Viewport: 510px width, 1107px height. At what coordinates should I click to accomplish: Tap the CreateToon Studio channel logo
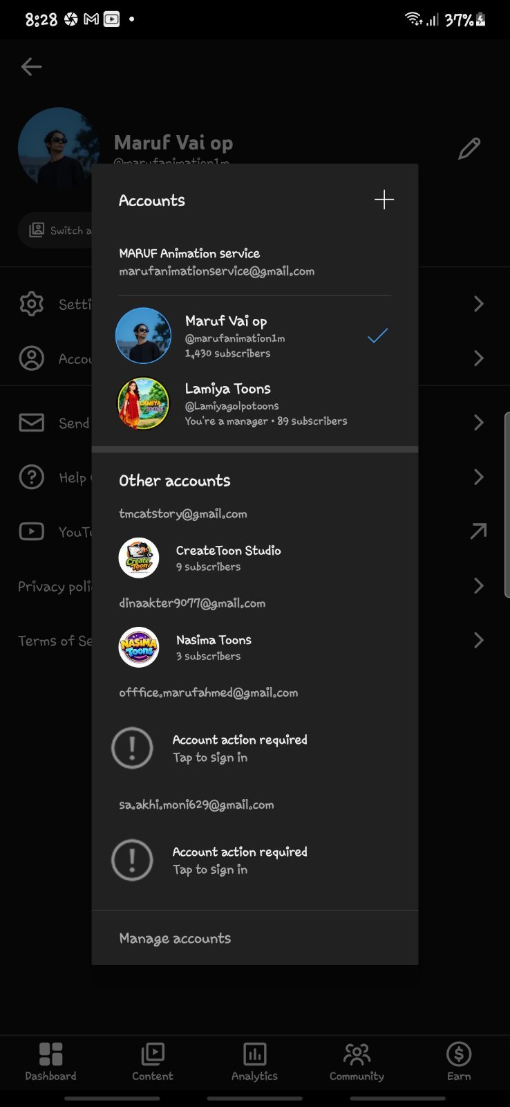[x=139, y=558]
